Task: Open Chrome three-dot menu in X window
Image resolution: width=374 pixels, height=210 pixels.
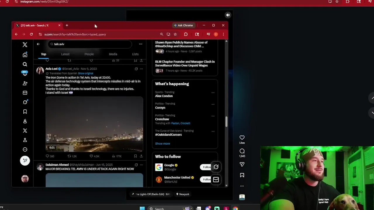Action: (x=223, y=34)
